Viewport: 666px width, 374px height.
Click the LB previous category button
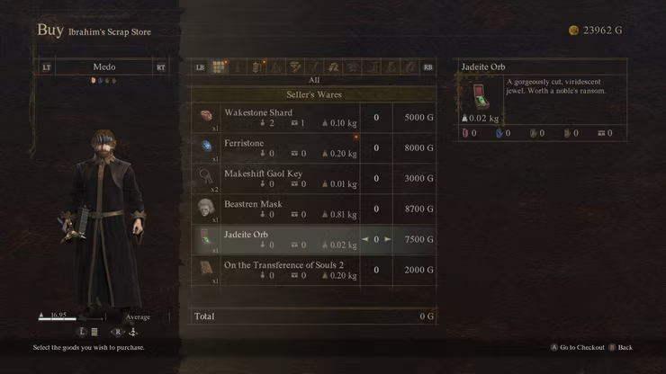click(x=200, y=67)
